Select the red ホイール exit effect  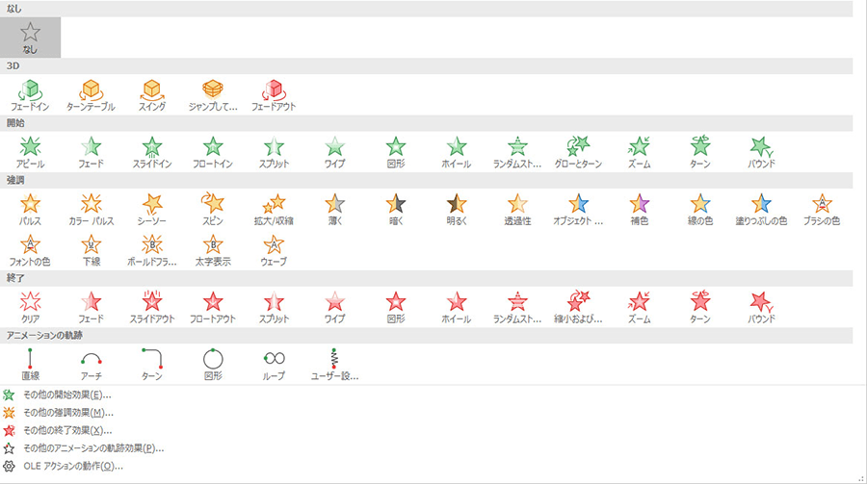click(x=457, y=307)
